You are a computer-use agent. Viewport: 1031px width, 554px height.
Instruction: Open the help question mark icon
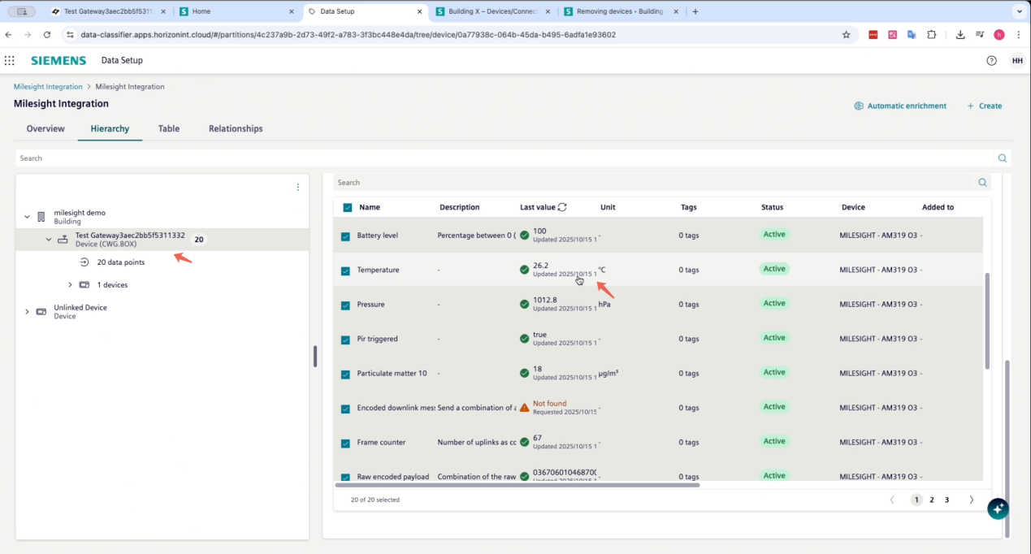pyautogui.click(x=991, y=60)
